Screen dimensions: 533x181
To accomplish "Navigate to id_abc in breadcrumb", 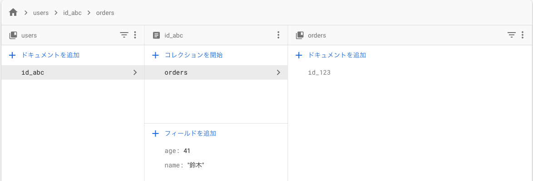I will (x=72, y=13).
